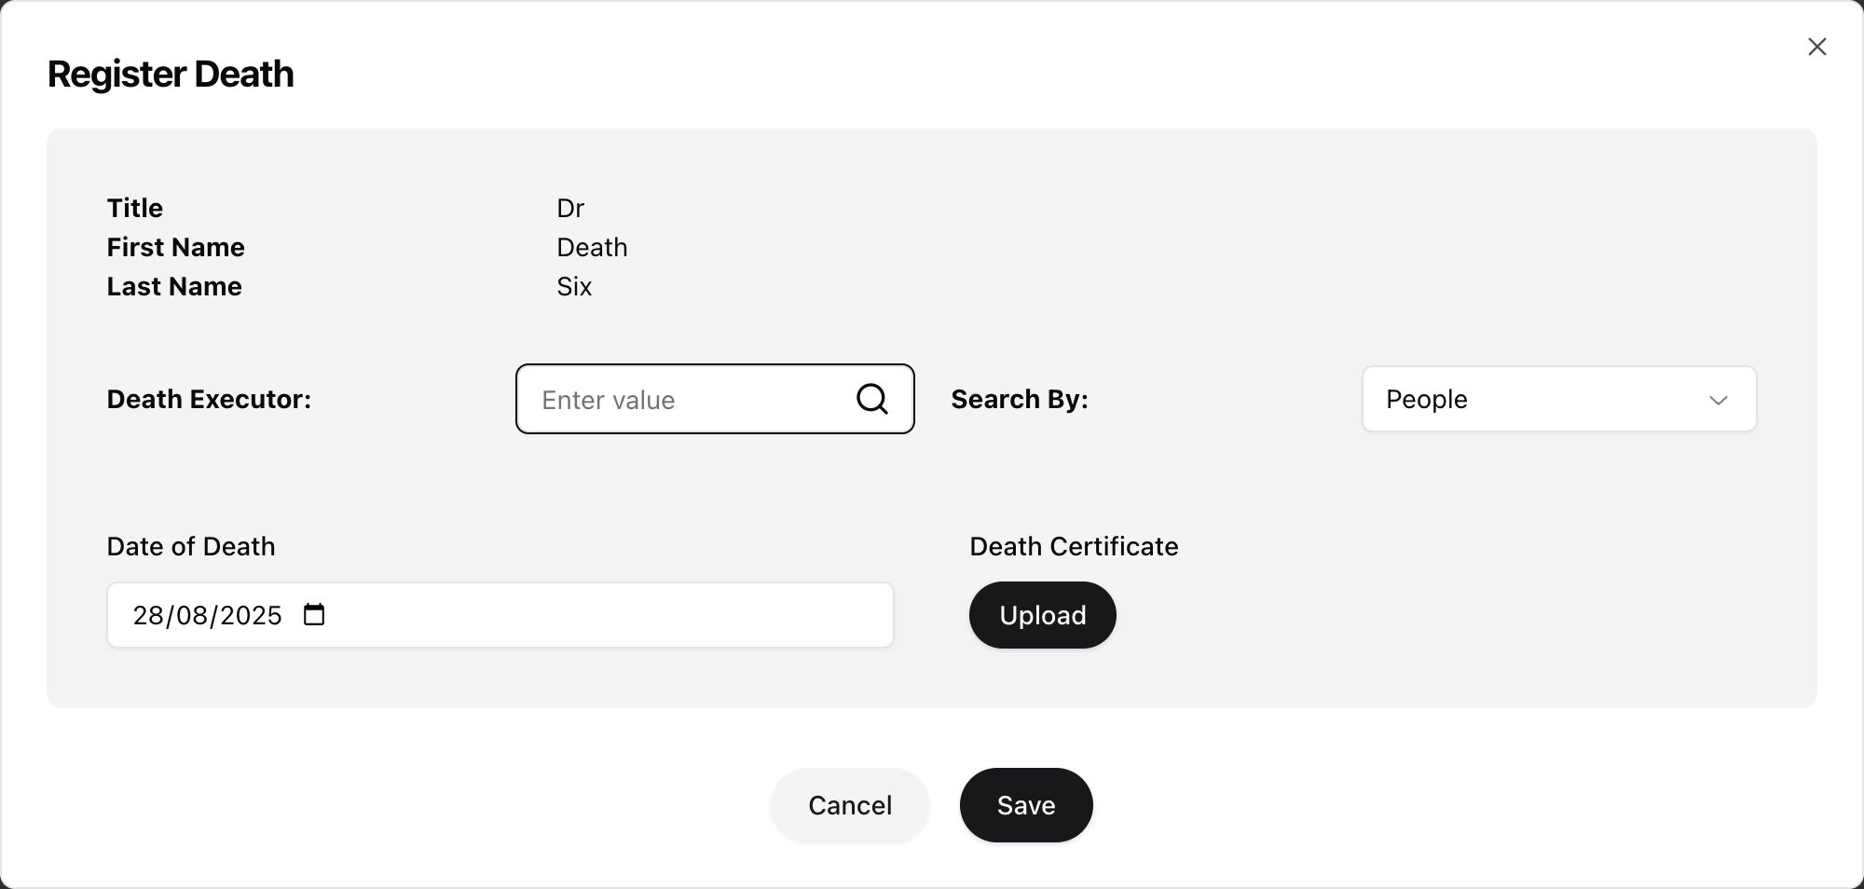
Task: Click the Death Executor label
Action: (209, 399)
